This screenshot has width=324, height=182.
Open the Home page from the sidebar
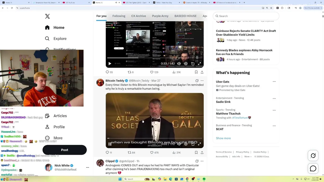[x=55, y=28]
